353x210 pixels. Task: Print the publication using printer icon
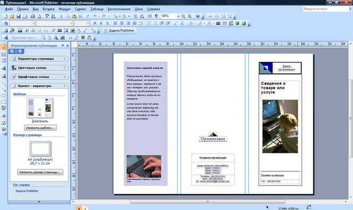[33, 16]
